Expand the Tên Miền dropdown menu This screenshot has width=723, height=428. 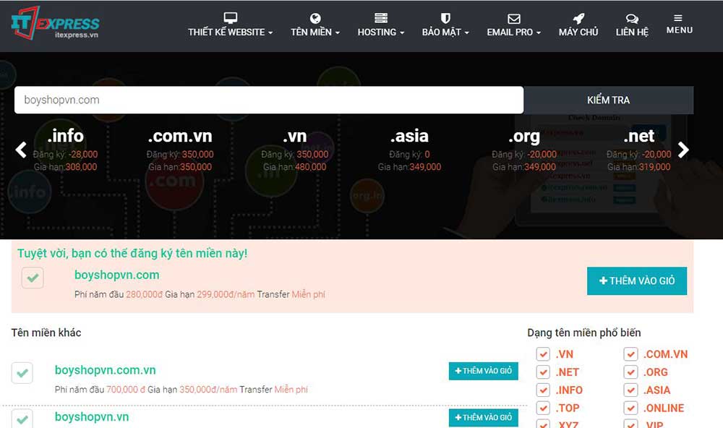[x=315, y=33]
